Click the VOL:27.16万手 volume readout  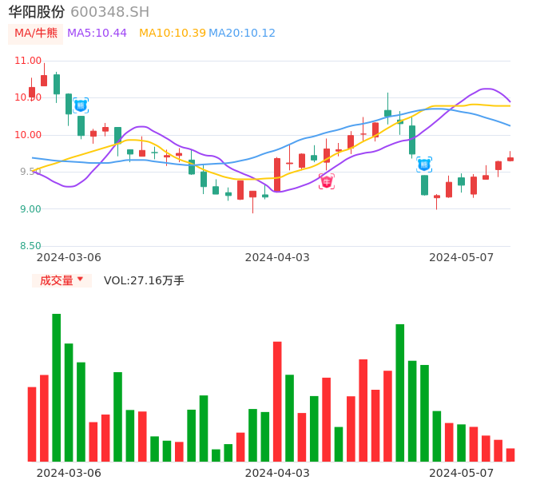(x=144, y=280)
